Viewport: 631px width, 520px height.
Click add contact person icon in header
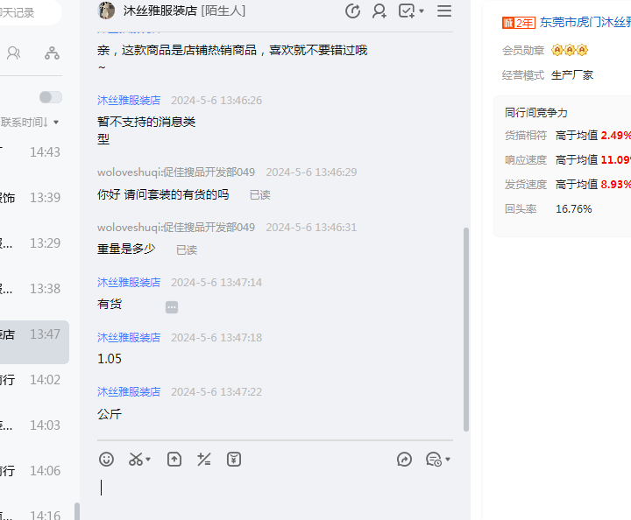[379, 11]
